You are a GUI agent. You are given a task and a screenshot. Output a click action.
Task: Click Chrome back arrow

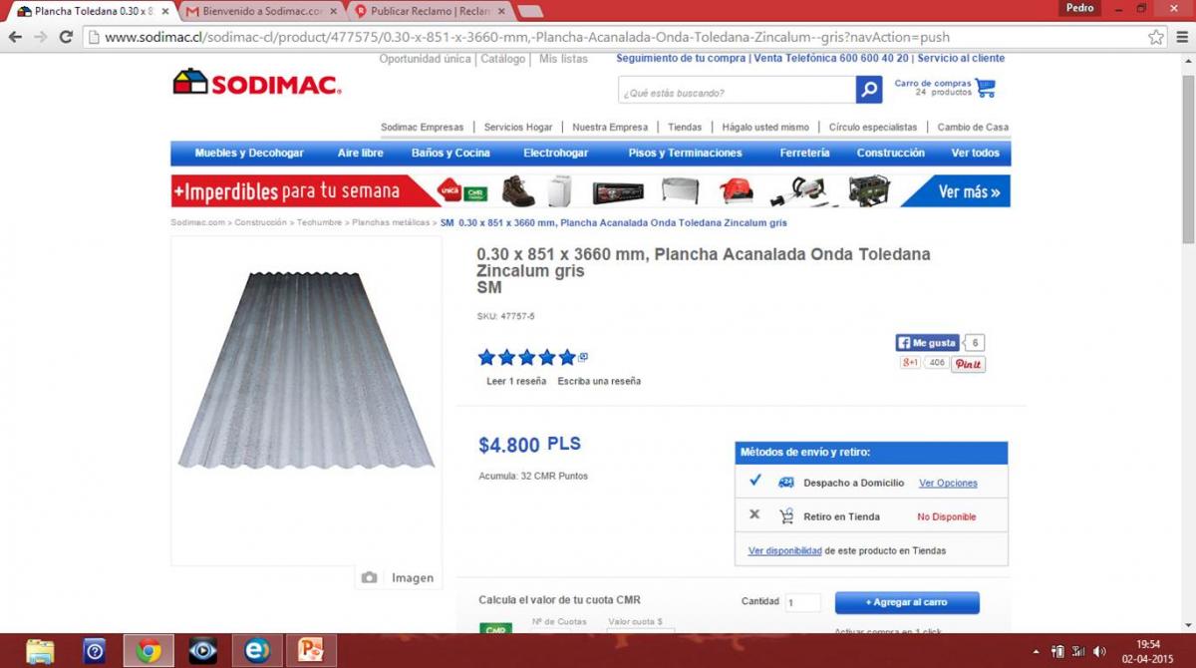16,37
